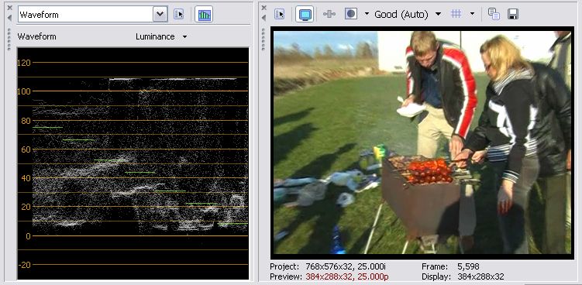Save snapshot to file floppy icon

coord(513,14)
